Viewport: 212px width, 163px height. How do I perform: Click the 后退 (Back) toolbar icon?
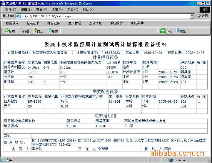pos(6,31)
